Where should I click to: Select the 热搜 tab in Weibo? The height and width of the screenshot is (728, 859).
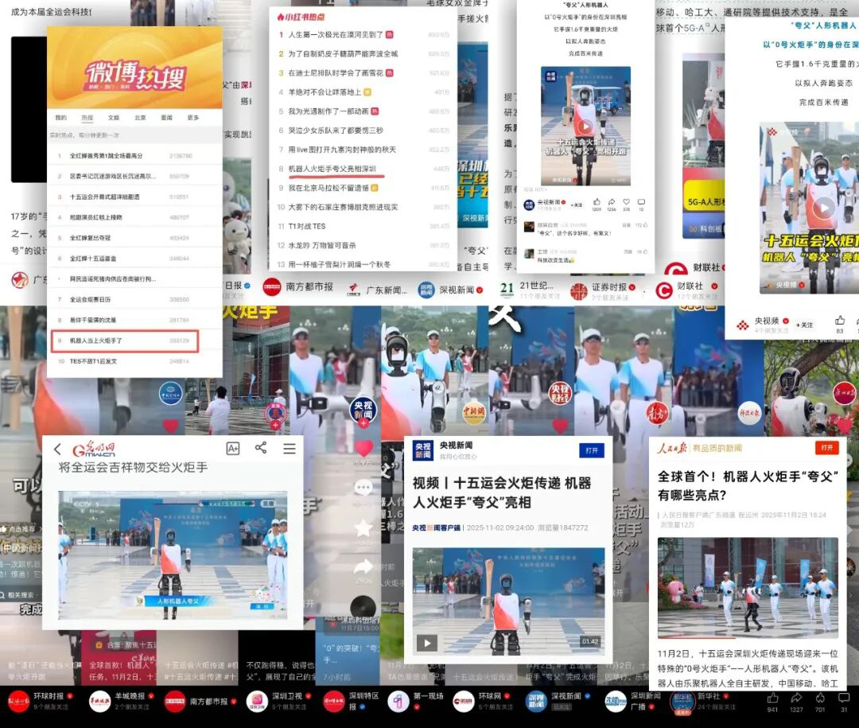click(87, 118)
